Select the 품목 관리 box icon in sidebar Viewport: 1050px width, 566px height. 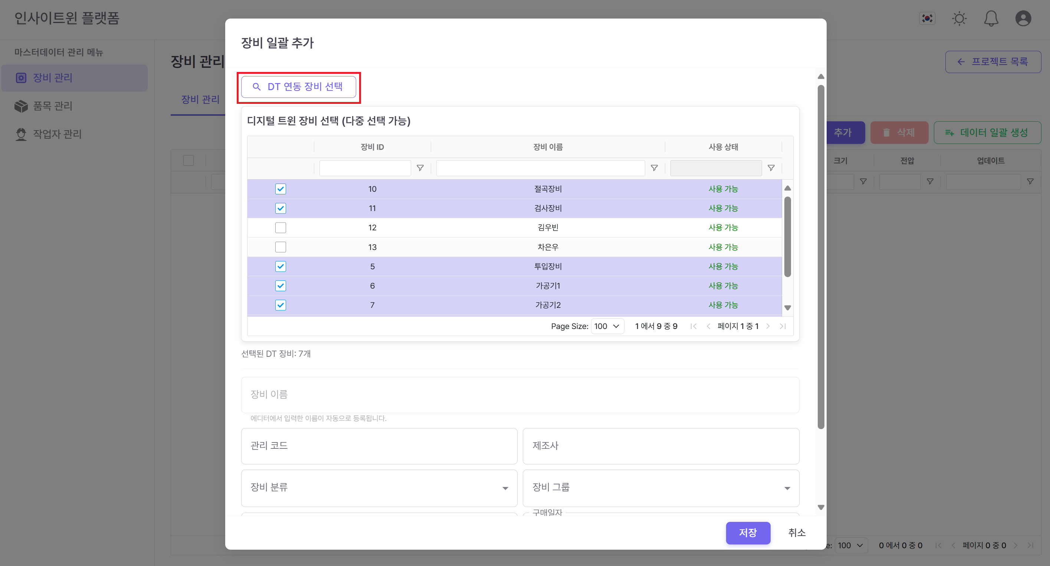[21, 106]
